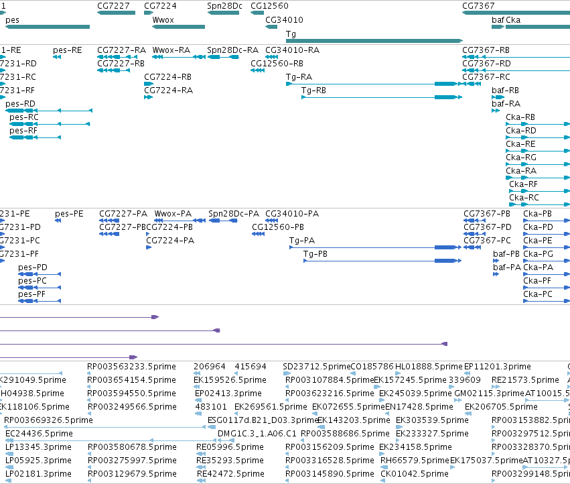Screen dimensions: 570x484
Task: Select the RE21573.5prime EST
Action: tap(494, 387)
